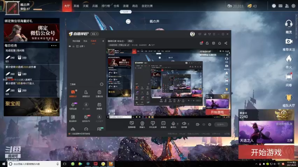Open the 聚宝阁 banner
Screen dimensions: 298x167
tap(32, 107)
